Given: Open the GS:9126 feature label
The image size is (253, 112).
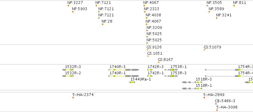Looking at the screenshot, I should click(154, 47).
